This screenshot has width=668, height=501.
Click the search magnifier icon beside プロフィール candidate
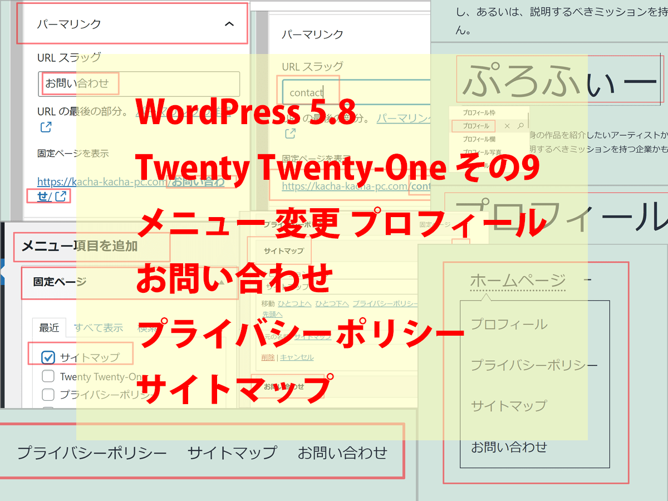click(x=520, y=126)
